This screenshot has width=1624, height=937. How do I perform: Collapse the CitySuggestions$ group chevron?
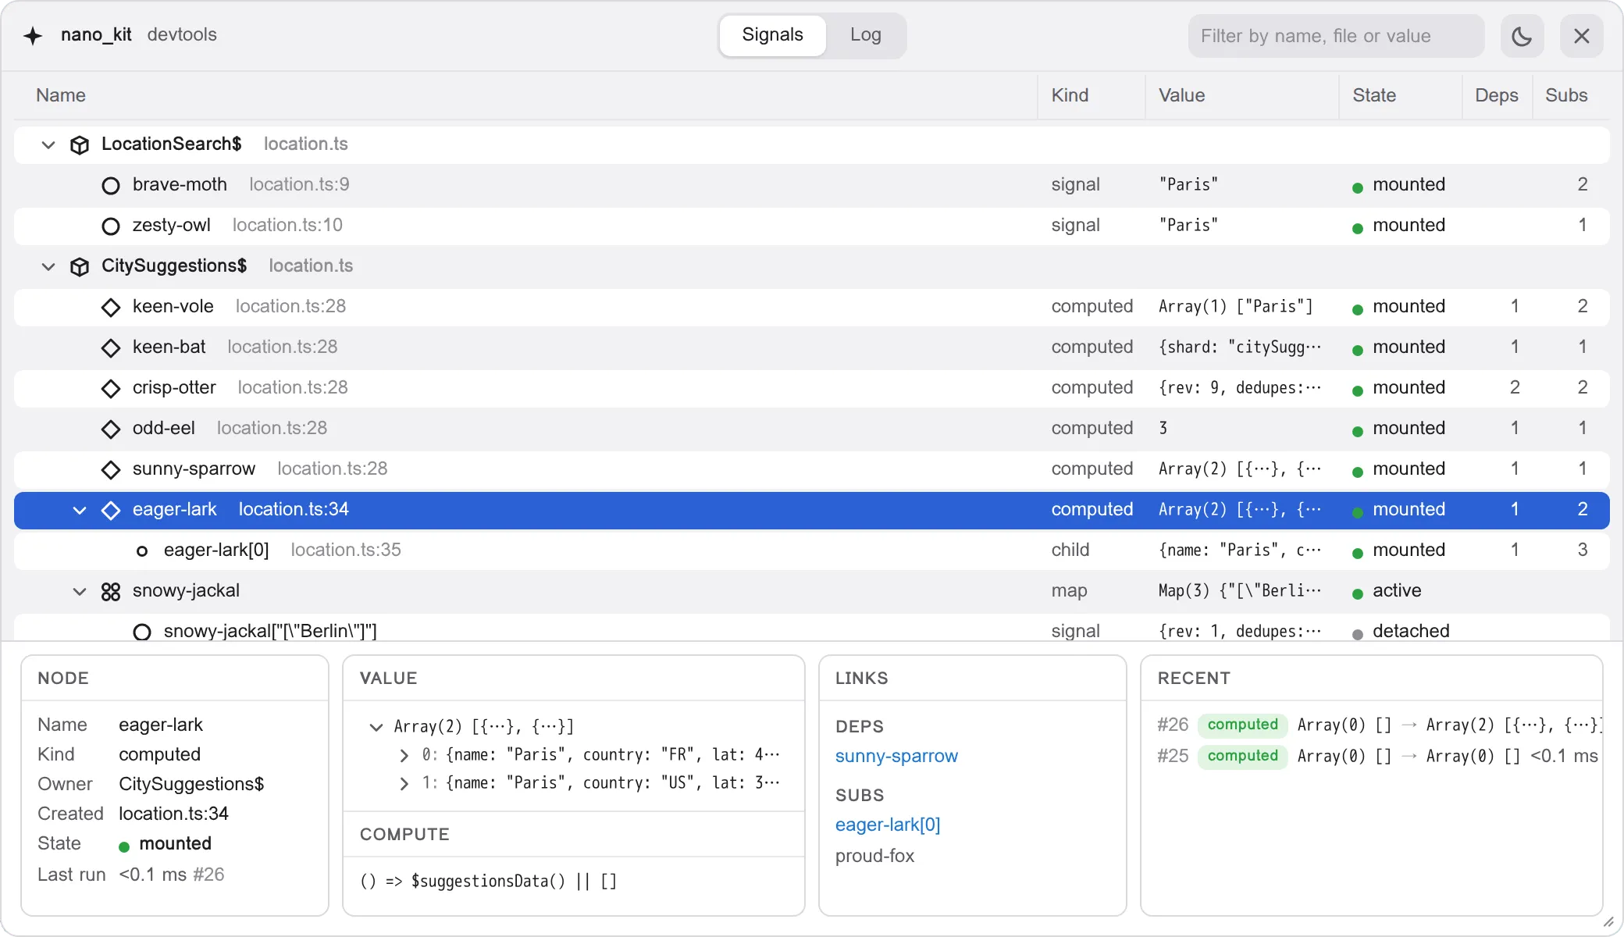click(48, 266)
